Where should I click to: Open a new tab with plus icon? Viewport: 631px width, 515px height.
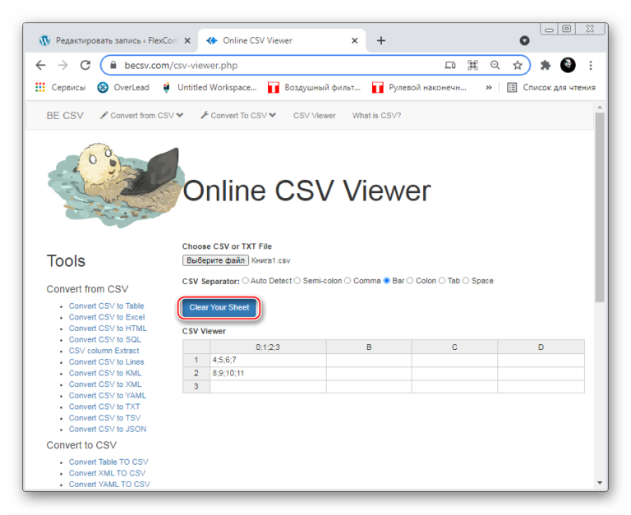pos(381,40)
